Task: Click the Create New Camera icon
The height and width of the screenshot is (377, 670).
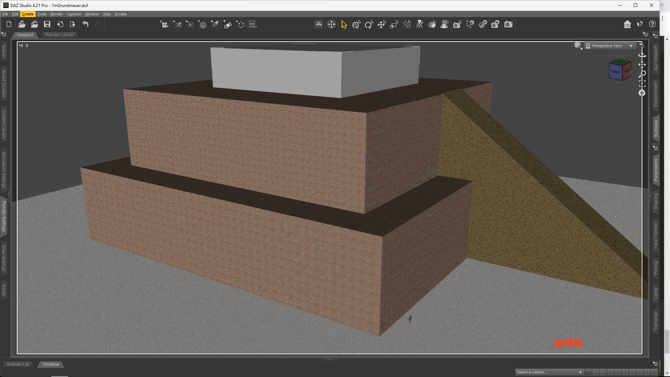Action: 164,24
